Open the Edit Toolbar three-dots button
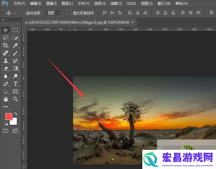216x169 pixels. pyautogui.click(x=6, y=107)
